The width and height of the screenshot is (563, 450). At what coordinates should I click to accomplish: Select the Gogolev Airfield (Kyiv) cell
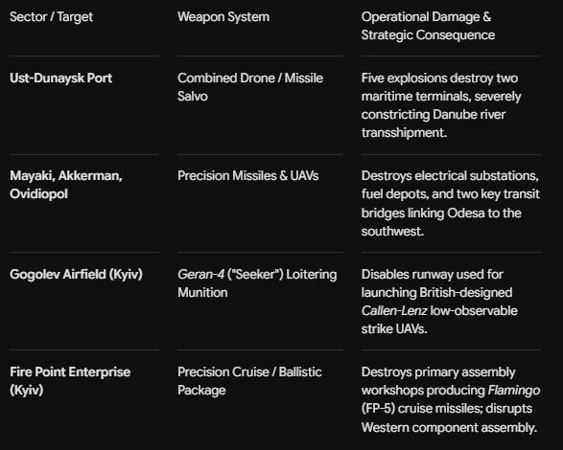click(76, 274)
